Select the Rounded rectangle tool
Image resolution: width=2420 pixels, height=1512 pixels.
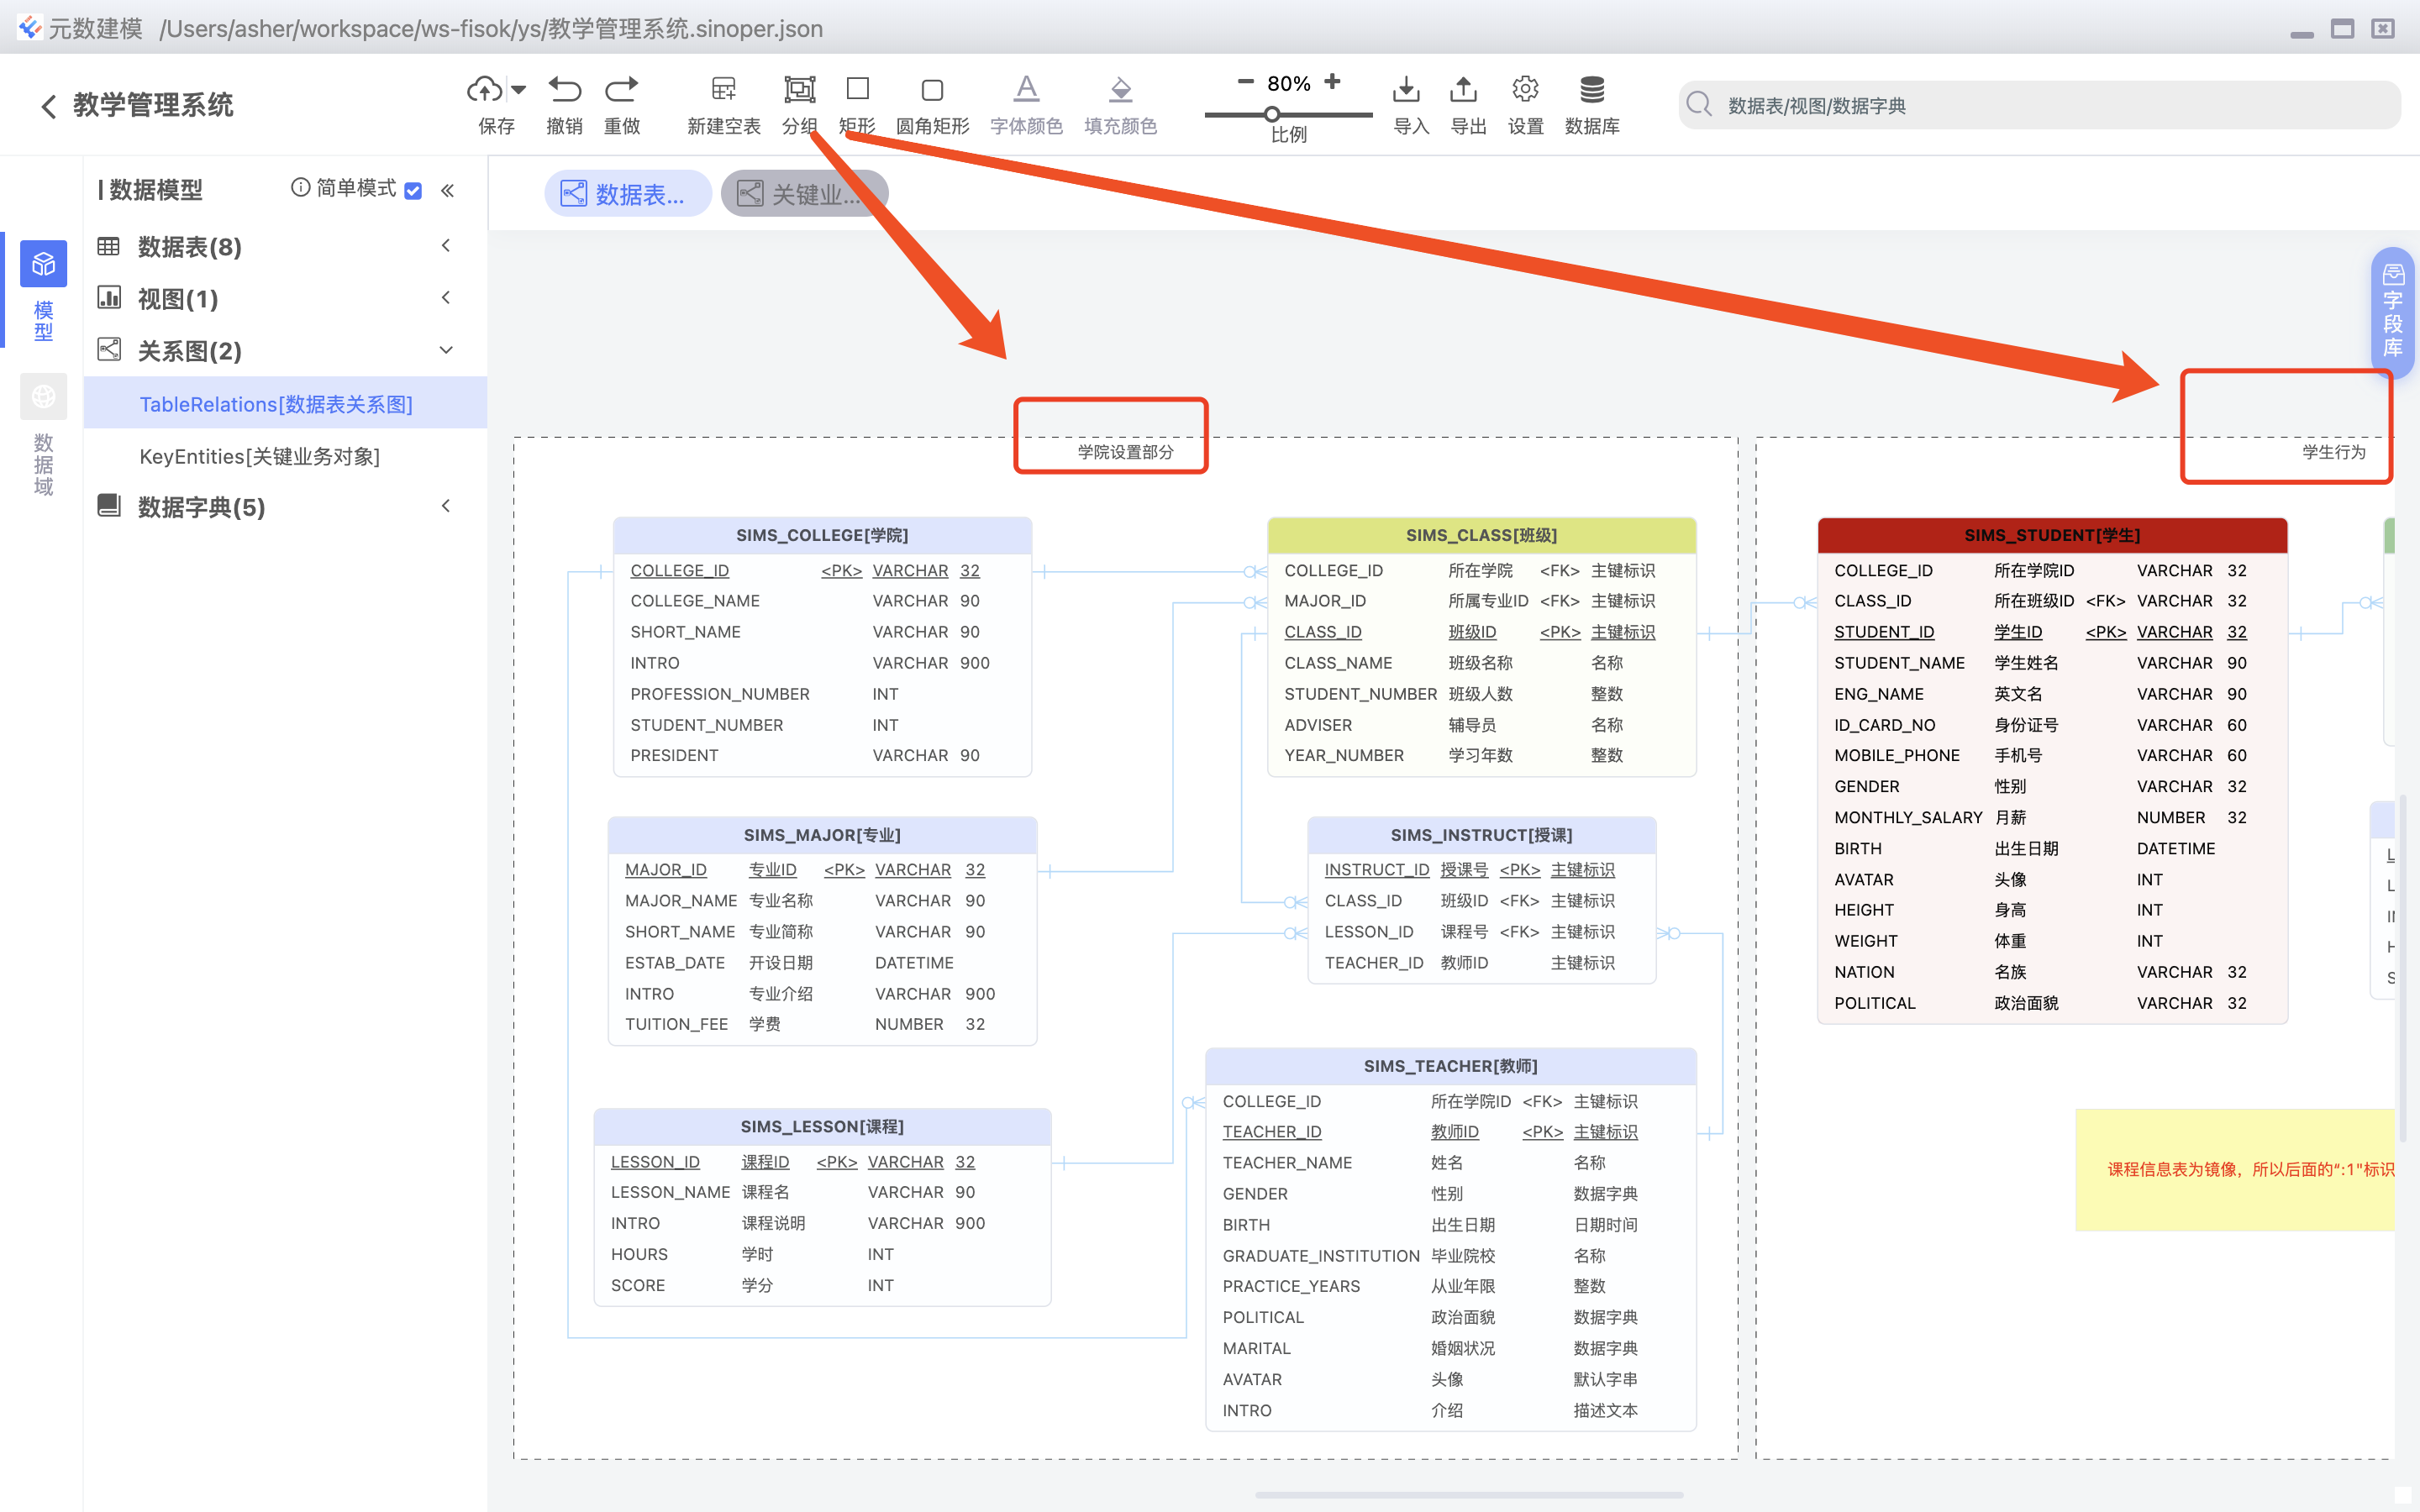coord(931,90)
